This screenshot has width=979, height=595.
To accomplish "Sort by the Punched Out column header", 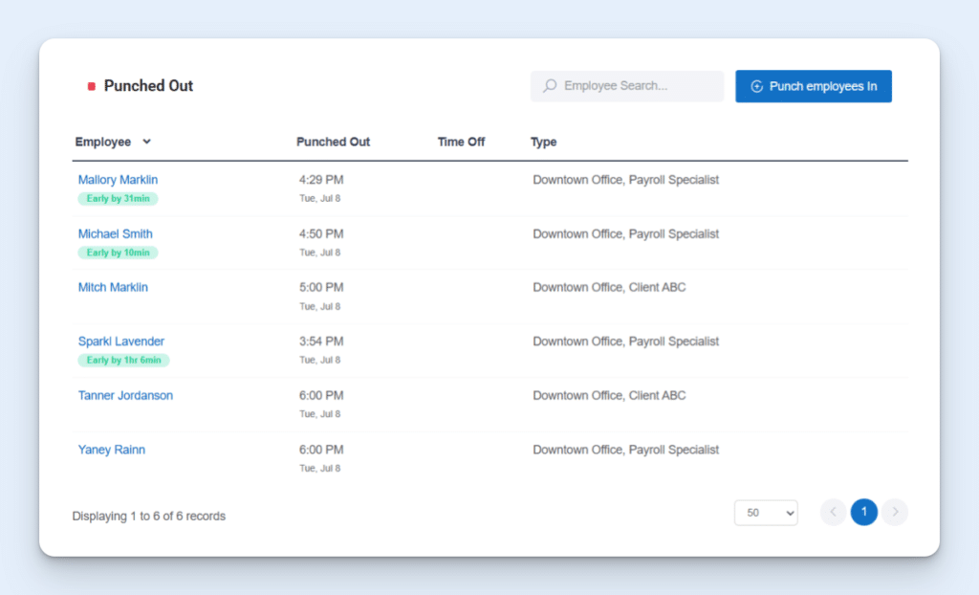I will pos(333,142).
